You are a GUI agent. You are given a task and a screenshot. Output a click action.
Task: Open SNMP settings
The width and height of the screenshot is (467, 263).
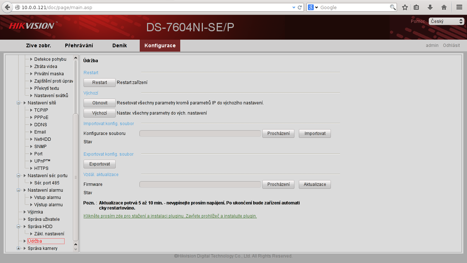[x=40, y=147]
